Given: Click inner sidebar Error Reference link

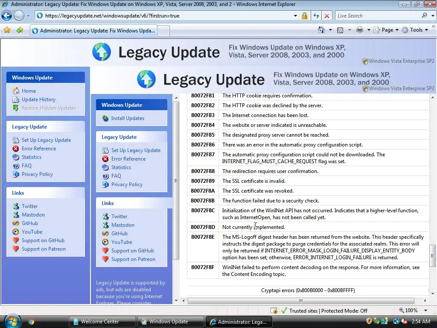Looking at the screenshot, I should (x=128, y=159).
